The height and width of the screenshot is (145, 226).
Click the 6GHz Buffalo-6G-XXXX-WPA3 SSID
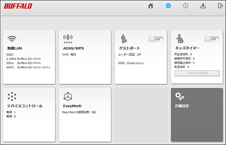(x=28, y=67)
